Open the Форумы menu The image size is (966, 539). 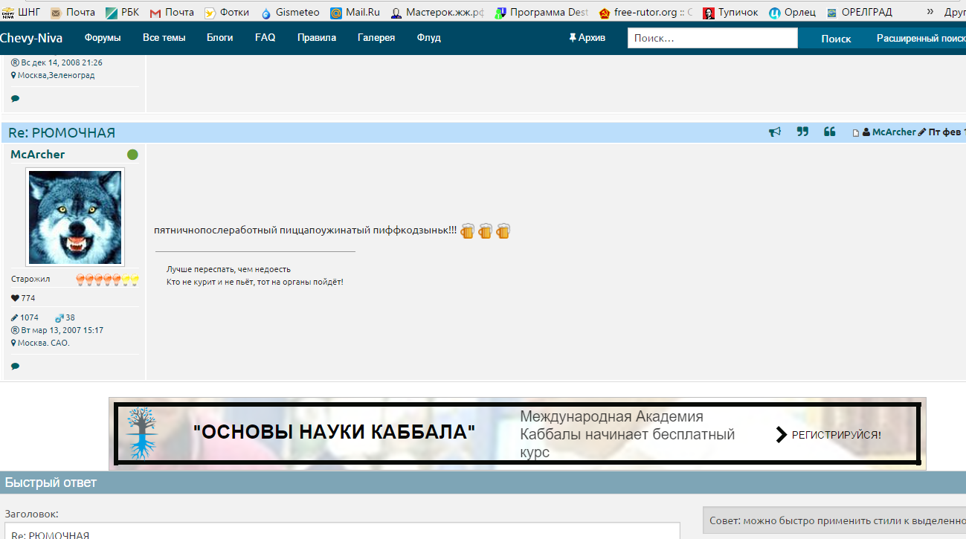(x=103, y=38)
